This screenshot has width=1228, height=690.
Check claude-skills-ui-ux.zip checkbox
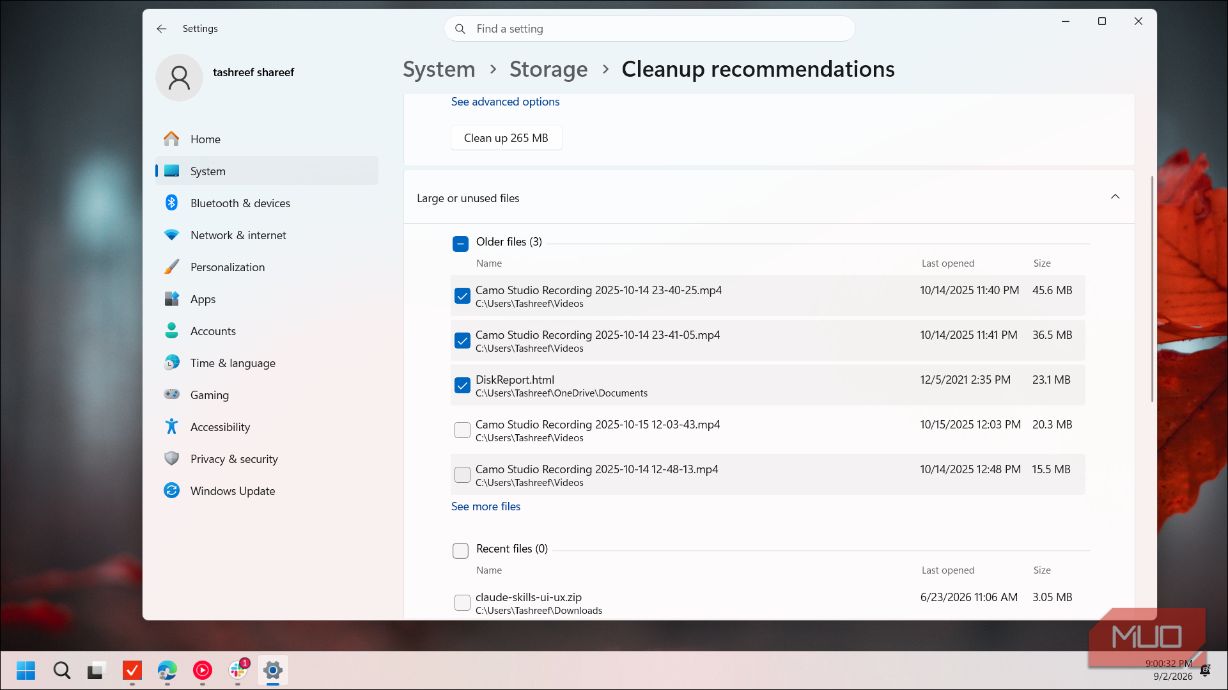[462, 603]
